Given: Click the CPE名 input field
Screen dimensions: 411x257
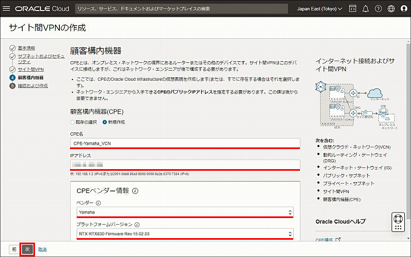Looking at the screenshot, I should click(185, 144).
